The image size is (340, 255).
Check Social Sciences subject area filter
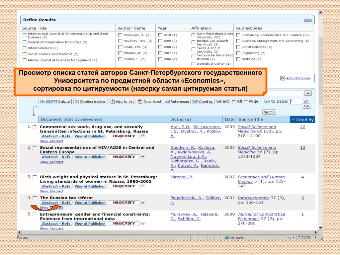pyautogui.click(x=238, y=47)
